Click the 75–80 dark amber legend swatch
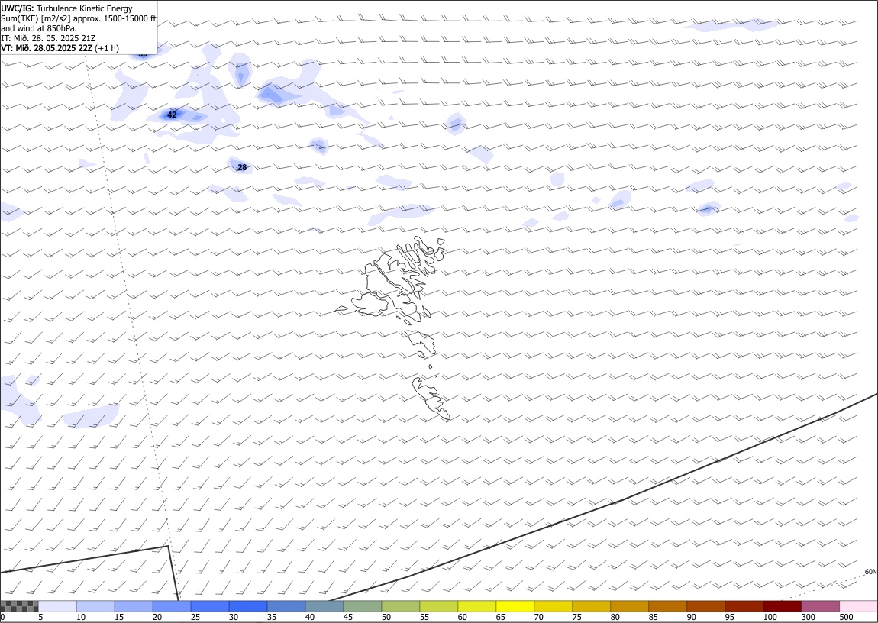Image resolution: width=878 pixels, height=623 pixels. pyautogui.click(x=591, y=606)
